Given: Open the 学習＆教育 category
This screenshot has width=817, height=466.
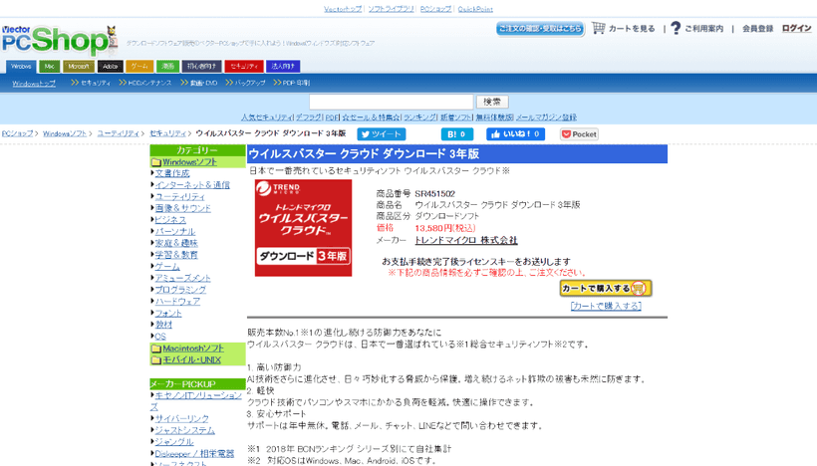Looking at the screenshot, I should [176, 255].
